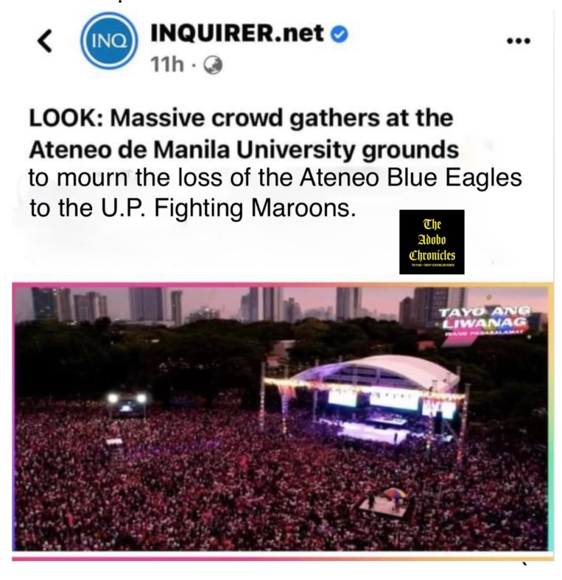
Task: Click the U.P. Fighting Maroons text line
Action: point(193,208)
